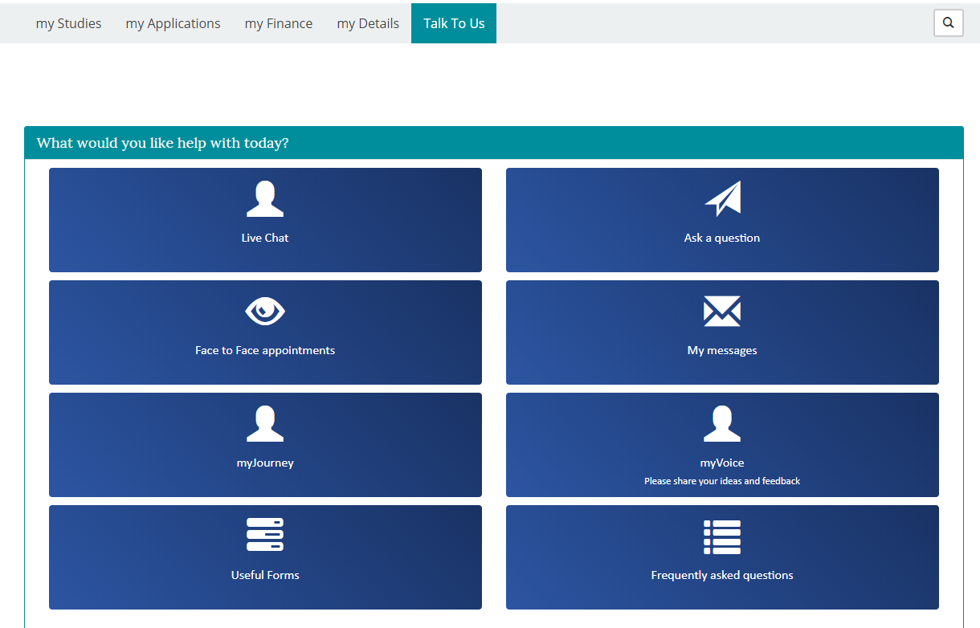
Task: Switch to my Applications tab
Action: point(173,23)
